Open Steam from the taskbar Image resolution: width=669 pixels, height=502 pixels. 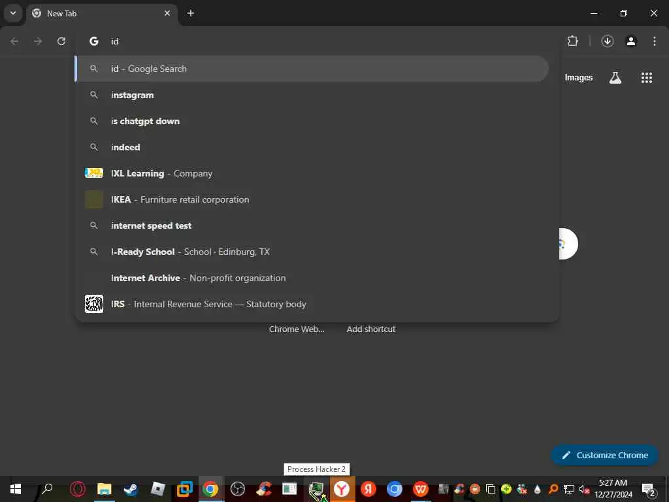pos(131,489)
